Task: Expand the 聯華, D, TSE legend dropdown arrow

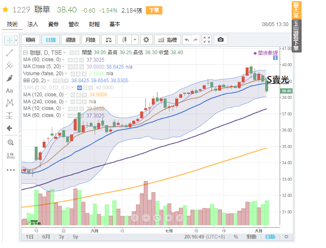Action: [65, 52]
